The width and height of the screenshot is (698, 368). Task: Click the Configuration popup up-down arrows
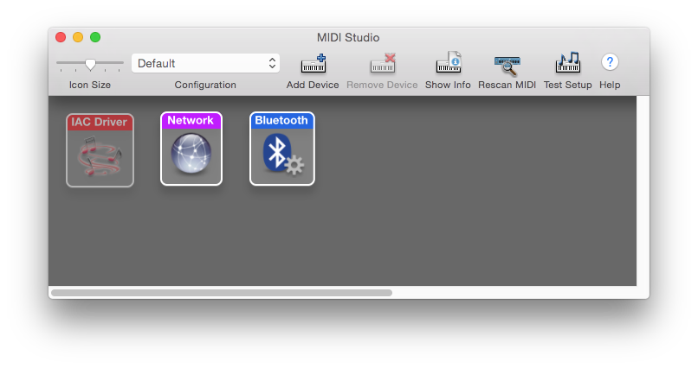point(272,63)
